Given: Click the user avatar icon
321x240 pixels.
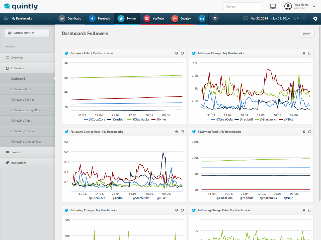Looking at the screenshot, I should 288,6.
